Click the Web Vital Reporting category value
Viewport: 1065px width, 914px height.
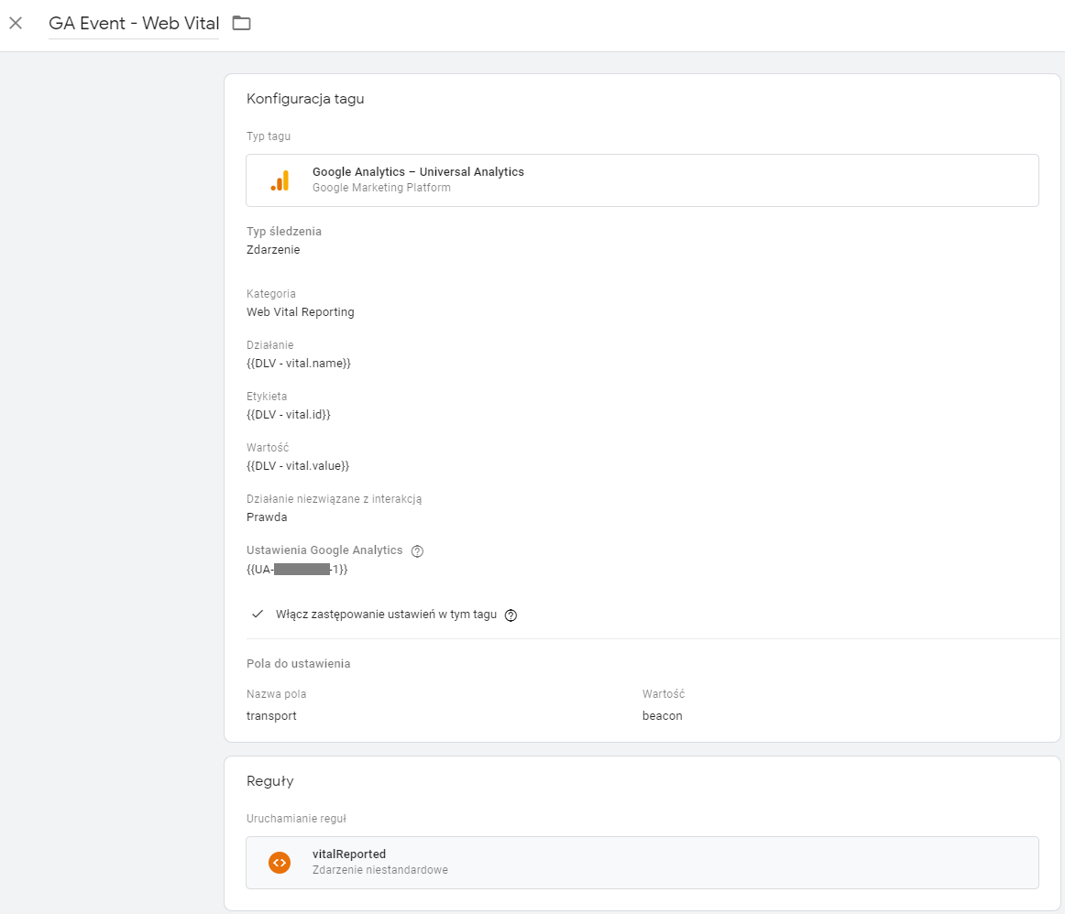click(x=300, y=312)
